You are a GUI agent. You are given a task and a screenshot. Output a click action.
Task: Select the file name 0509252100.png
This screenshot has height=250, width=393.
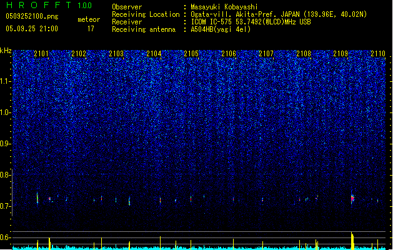(32, 17)
